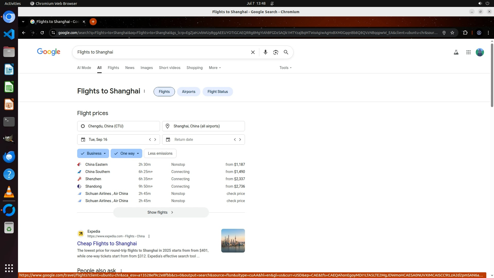The height and width of the screenshot is (278, 494).
Task: Toggle the Less emissions filter
Action: point(160,153)
